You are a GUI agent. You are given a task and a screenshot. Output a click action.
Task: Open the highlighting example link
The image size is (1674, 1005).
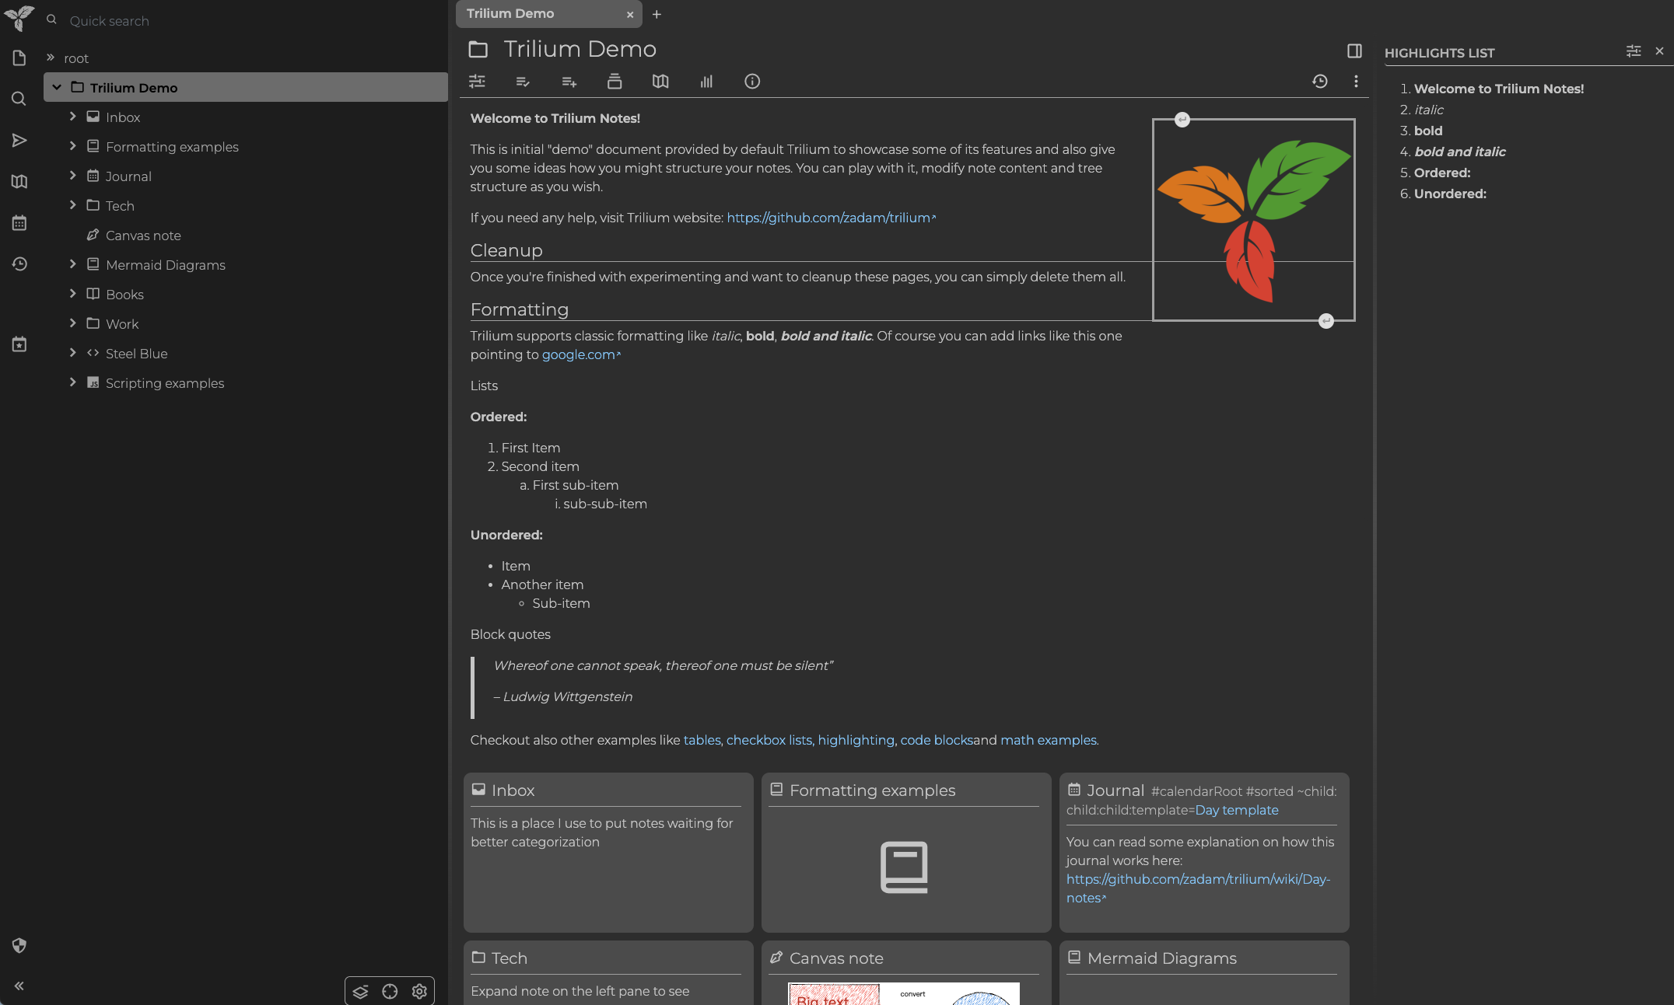pos(856,740)
